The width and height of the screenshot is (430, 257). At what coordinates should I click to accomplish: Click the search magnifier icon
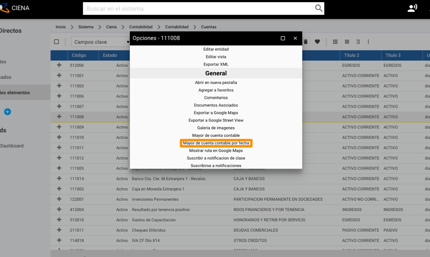click(318, 8)
